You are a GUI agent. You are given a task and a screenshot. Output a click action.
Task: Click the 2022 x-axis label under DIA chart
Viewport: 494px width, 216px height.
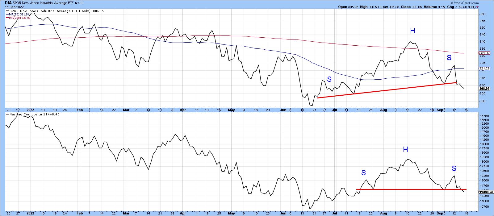click(30, 110)
